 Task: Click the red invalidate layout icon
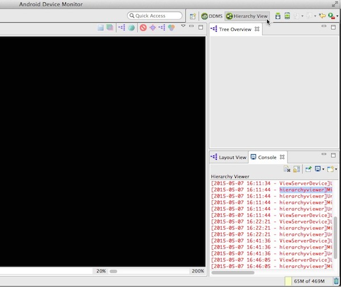(x=143, y=27)
